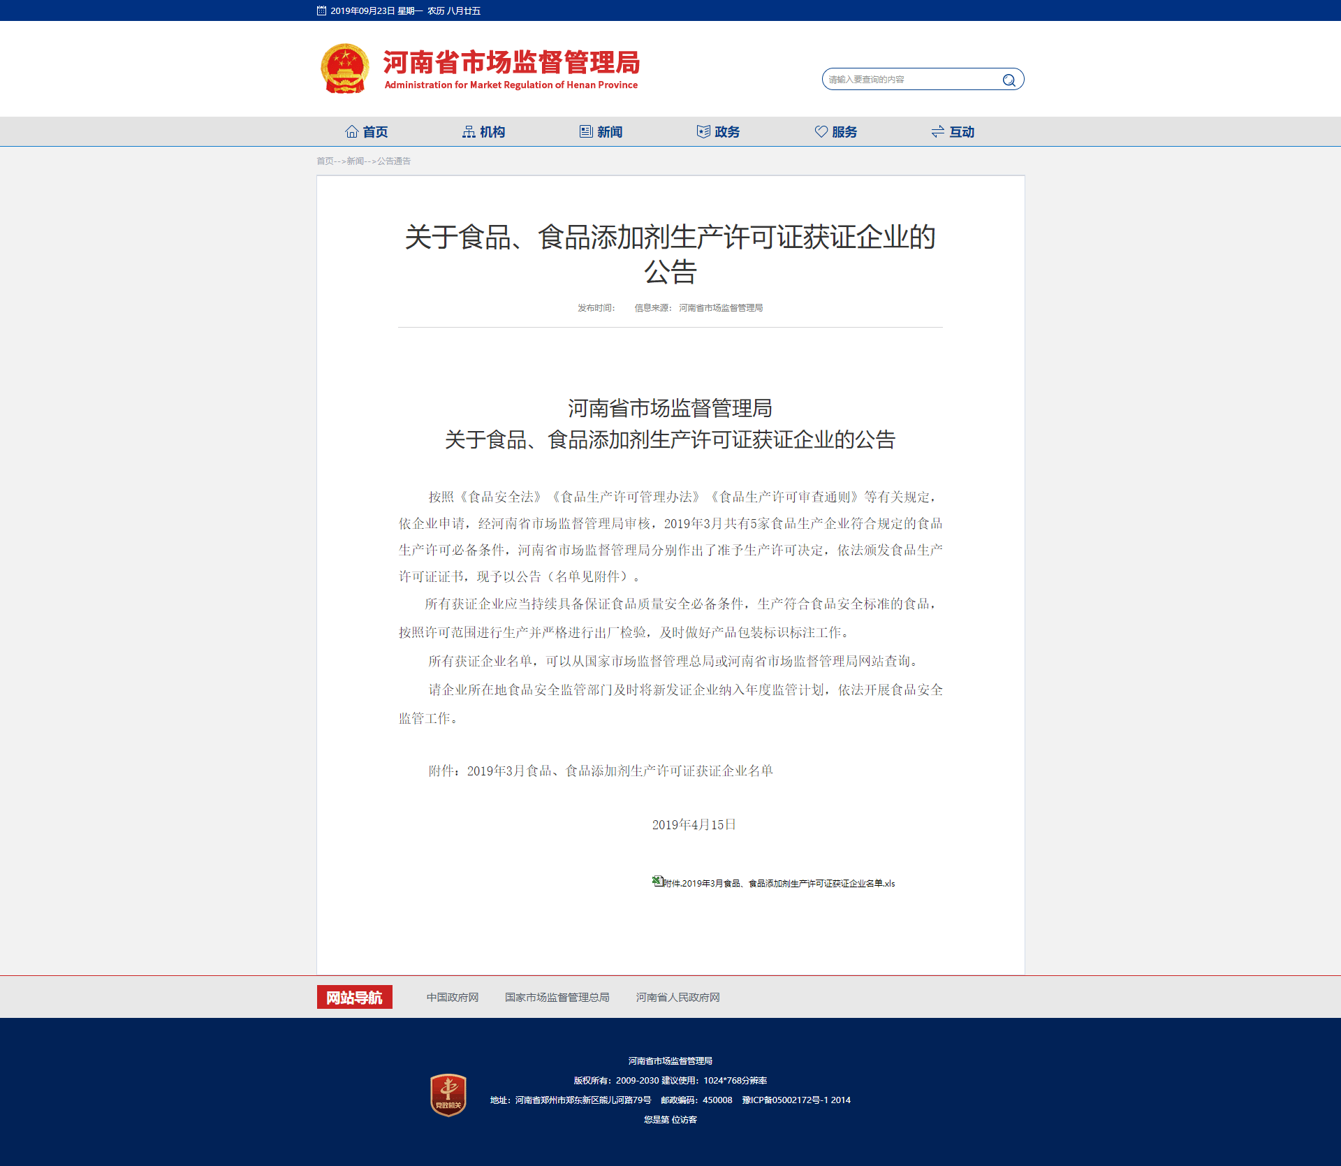Click the home icon beside 首页
1341x1166 pixels.
[353, 131]
